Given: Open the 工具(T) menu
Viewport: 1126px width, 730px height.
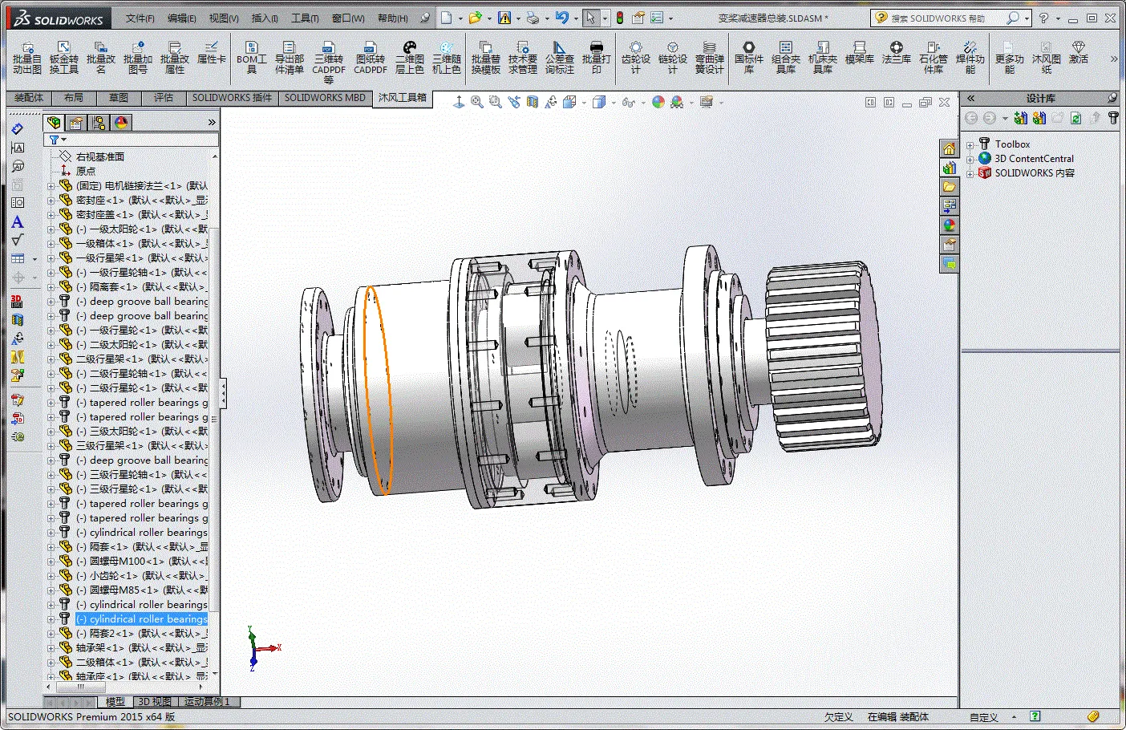Looking at the screenshot, I should click(x=305, y=18).
